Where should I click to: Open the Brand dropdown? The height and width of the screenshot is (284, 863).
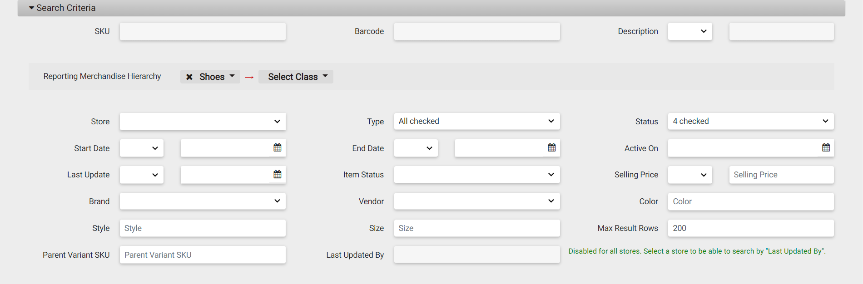click(x=203, y=201)
